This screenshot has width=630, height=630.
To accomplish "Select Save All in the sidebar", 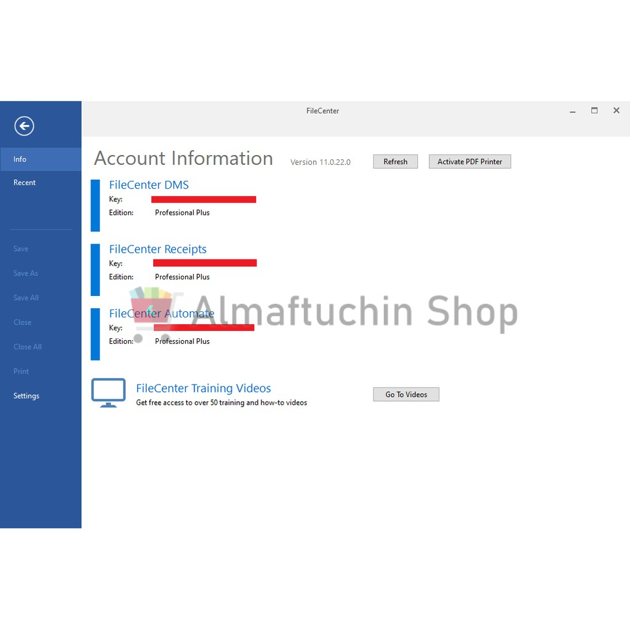I will coord(26,298).
